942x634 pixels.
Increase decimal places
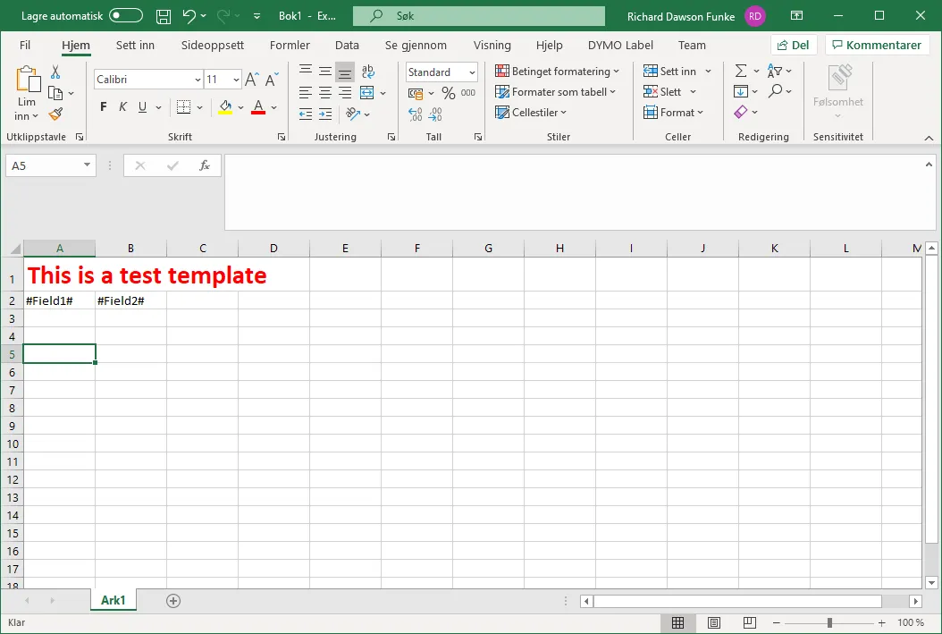pyautogui.click(x=415, y=114)
